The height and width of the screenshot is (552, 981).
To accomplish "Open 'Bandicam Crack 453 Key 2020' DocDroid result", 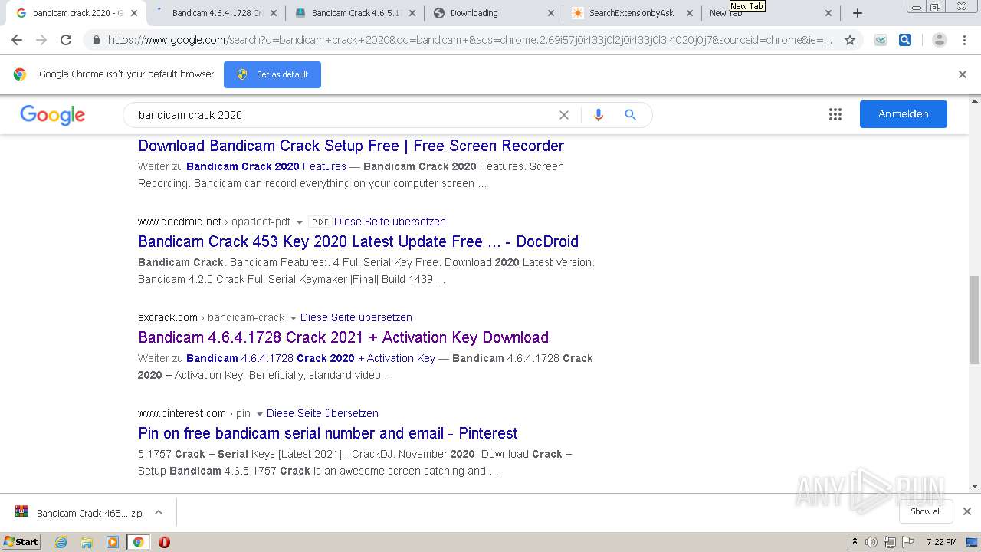I will (358, 242).
